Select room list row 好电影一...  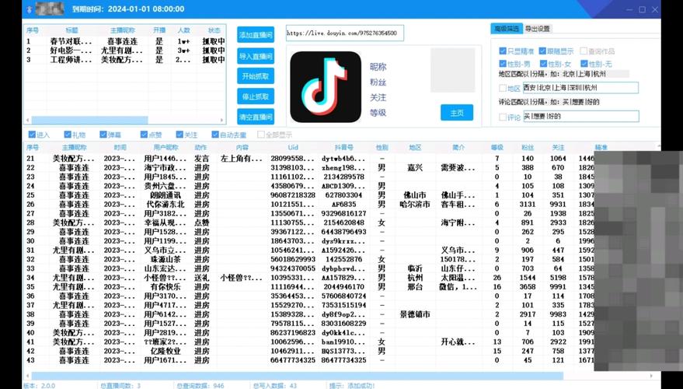tap(125, 51)
